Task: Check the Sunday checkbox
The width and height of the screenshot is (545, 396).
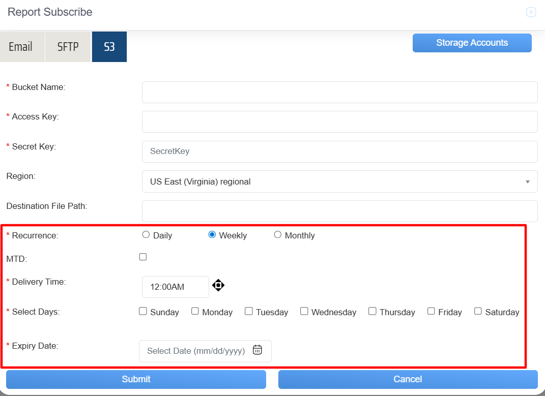Action: 143,311
